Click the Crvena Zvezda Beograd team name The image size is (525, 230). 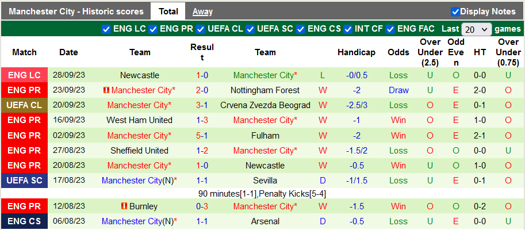[265, 105]
